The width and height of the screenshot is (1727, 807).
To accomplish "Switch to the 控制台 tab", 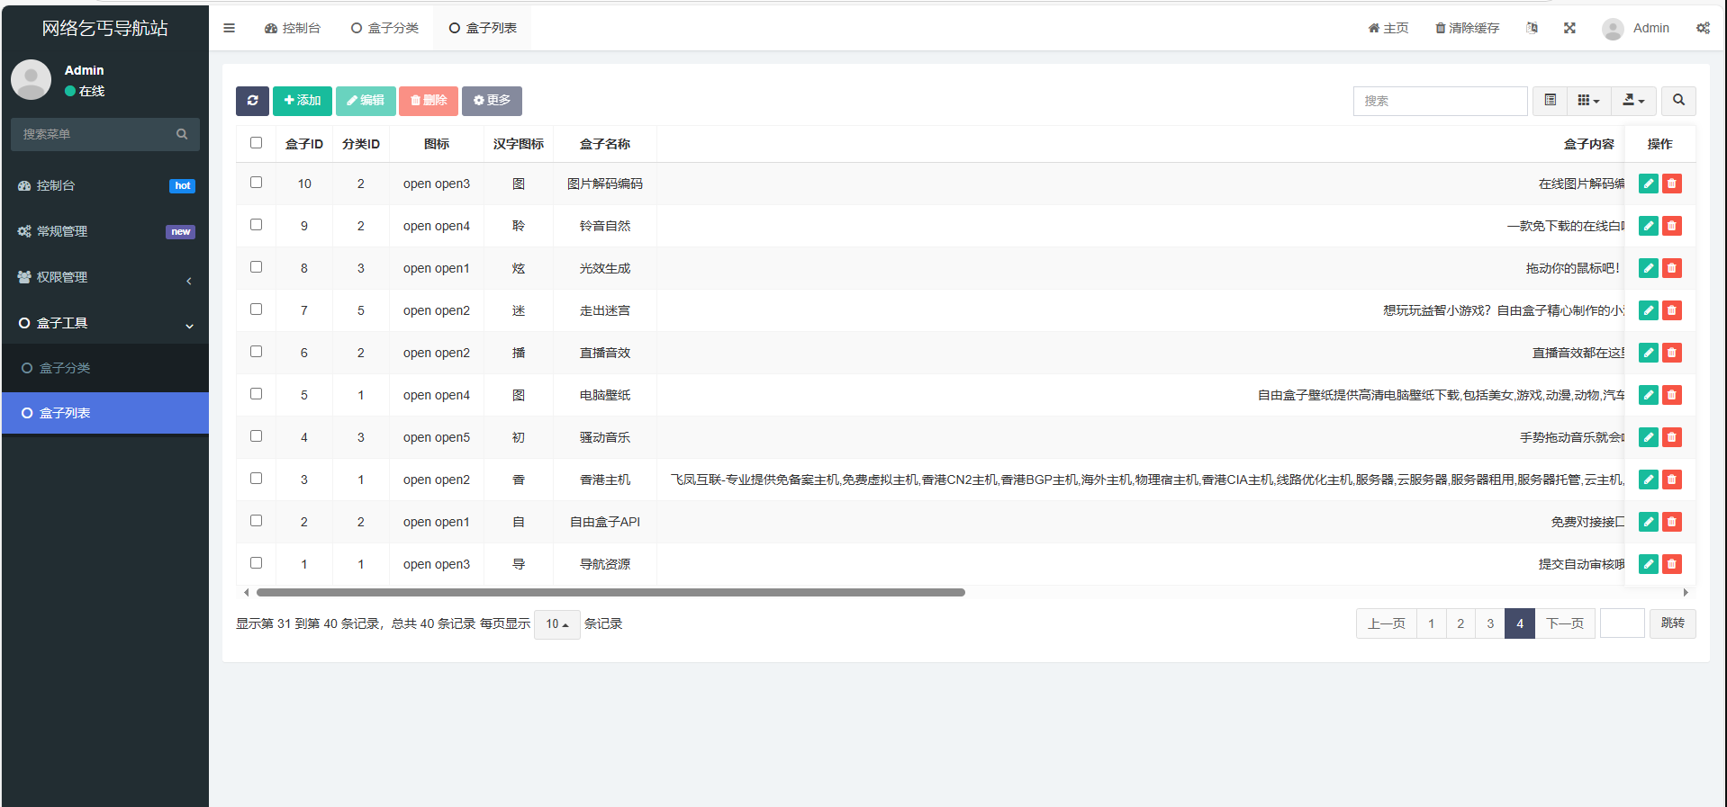I will (293, 28).
